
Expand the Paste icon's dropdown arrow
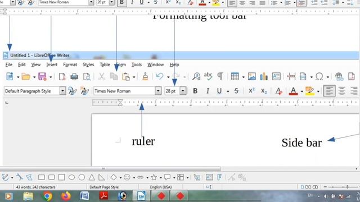(134, 77)
